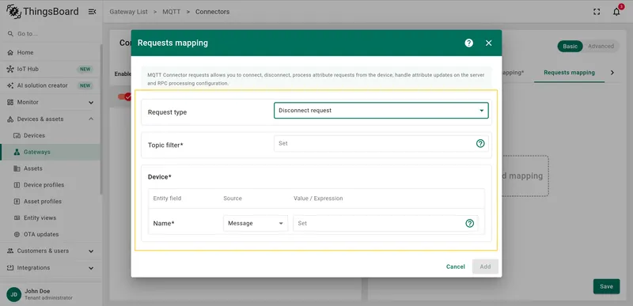633x306 pixels.
Task: Collapse the sidebar menu
Action: tap(92, 12)
